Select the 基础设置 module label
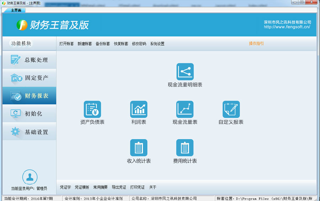The width and height of the screenshot is (320, 201). coord(36,132)
